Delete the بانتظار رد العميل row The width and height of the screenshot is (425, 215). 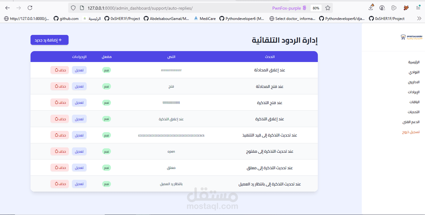point(60,184)
